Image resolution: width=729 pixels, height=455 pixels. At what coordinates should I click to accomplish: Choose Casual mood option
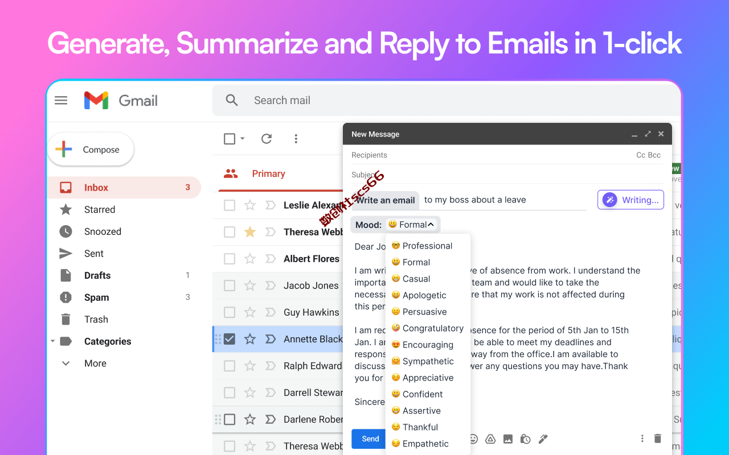point(411,279)
